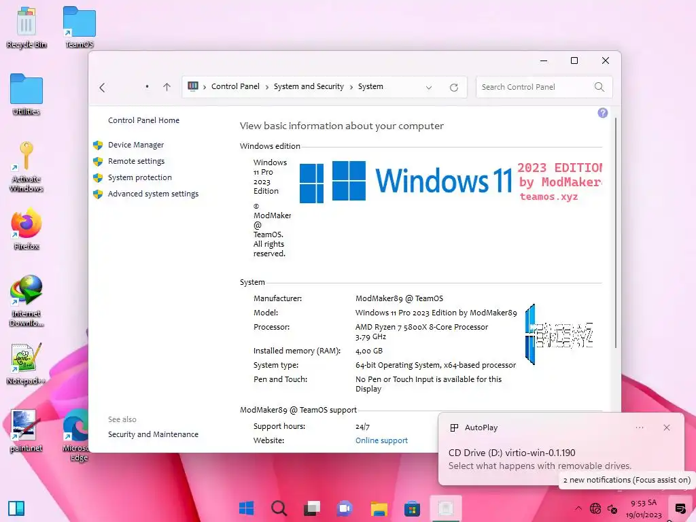Click the AMD Ryzen 7 5800X processor text
Viewport: 696px width, 522px height.
421,332
